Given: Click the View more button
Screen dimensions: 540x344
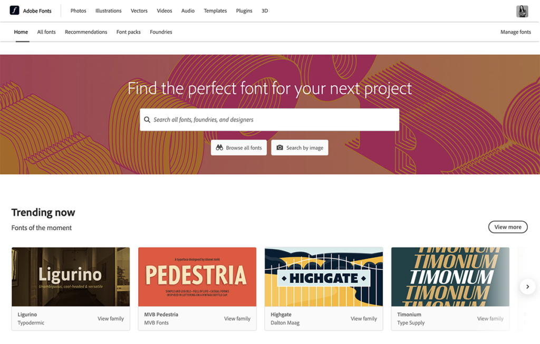Looking at the screenshot, I should [508, 227].
